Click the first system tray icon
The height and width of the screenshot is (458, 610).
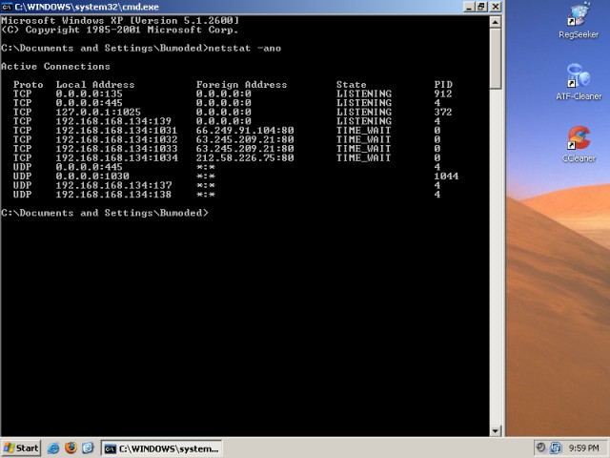coord(540,448)
